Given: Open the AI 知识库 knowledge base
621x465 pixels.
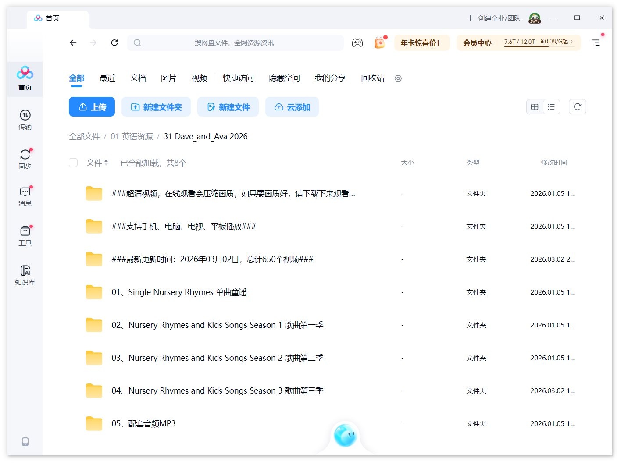Looking at the screenshot, I should pyautogui.click(x=25, y=274).
